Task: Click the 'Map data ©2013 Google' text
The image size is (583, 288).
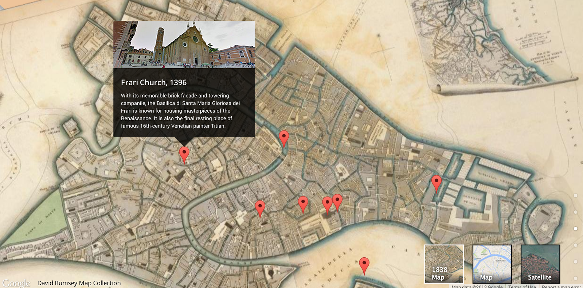Action: point(477,287)
